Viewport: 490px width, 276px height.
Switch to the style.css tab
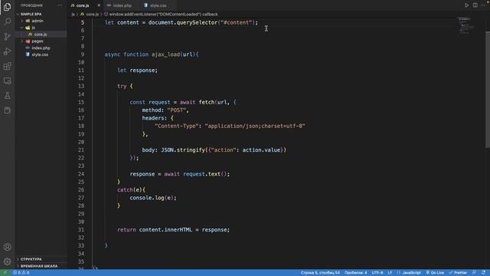(158, 5)
